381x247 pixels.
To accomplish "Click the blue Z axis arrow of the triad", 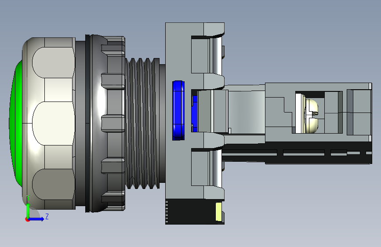I will pos(37,219).
